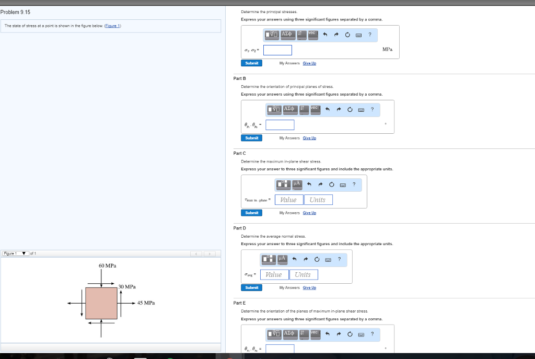Focus the σ1, σ2 answer box in Part A
The image size is (535, 359).
(278, 50)
